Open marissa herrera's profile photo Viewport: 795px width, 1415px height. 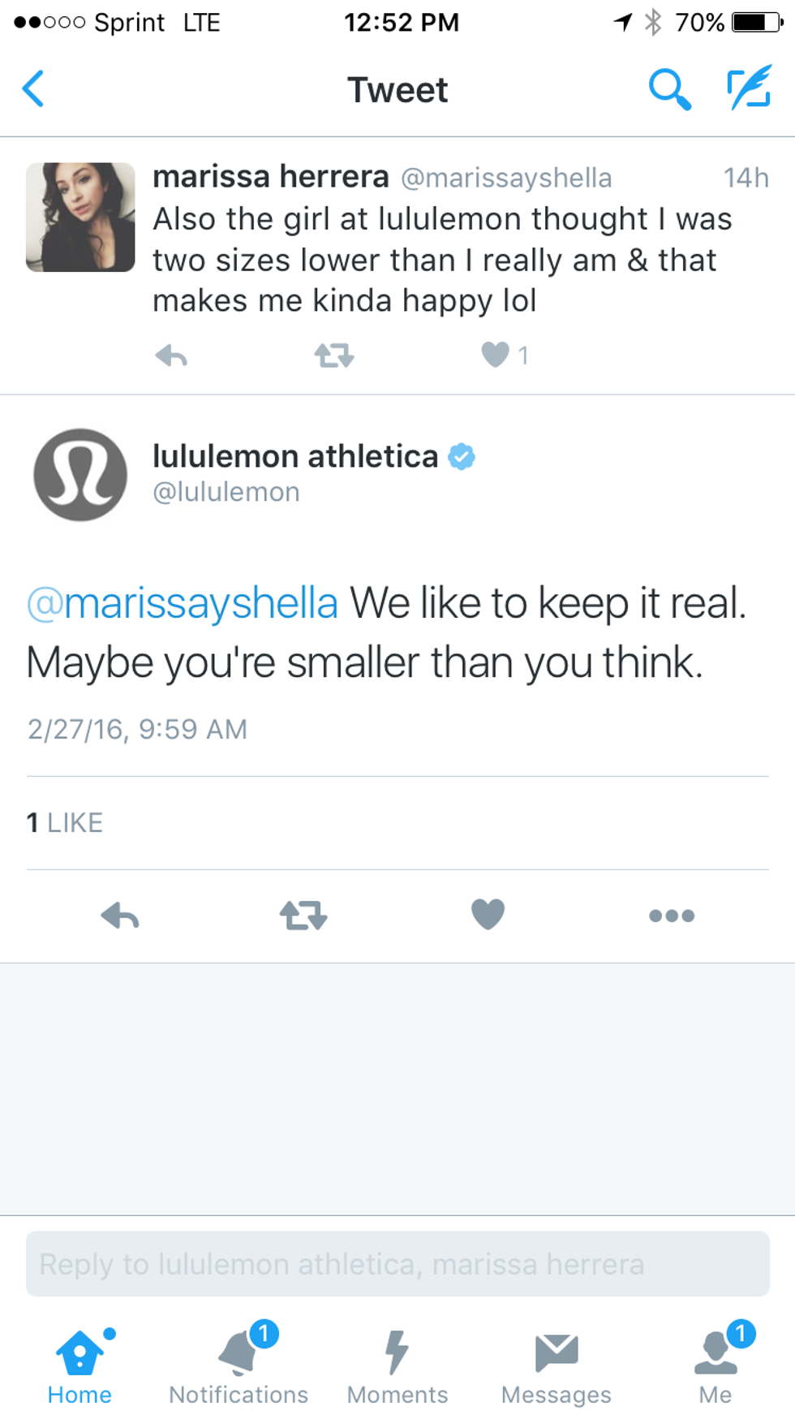[x=80, y=217]
